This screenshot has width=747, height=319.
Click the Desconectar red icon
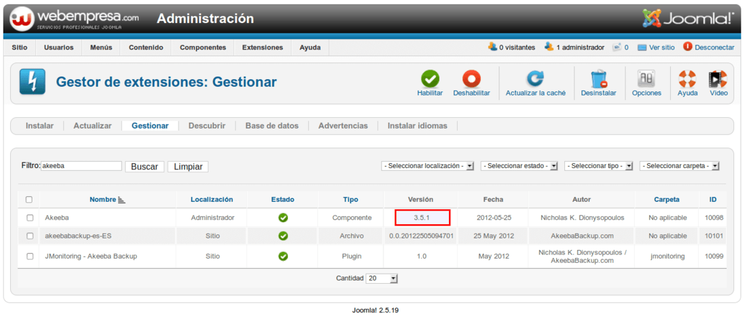(x=687, y=47)
